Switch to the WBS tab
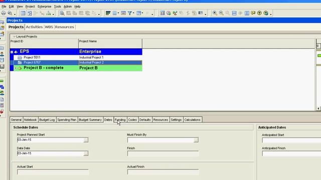The height and width of the screenshot is (180, 321). 49,27
